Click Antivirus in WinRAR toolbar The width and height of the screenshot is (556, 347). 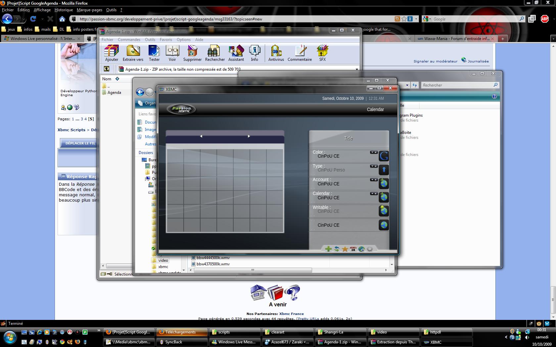click(276, 53)
